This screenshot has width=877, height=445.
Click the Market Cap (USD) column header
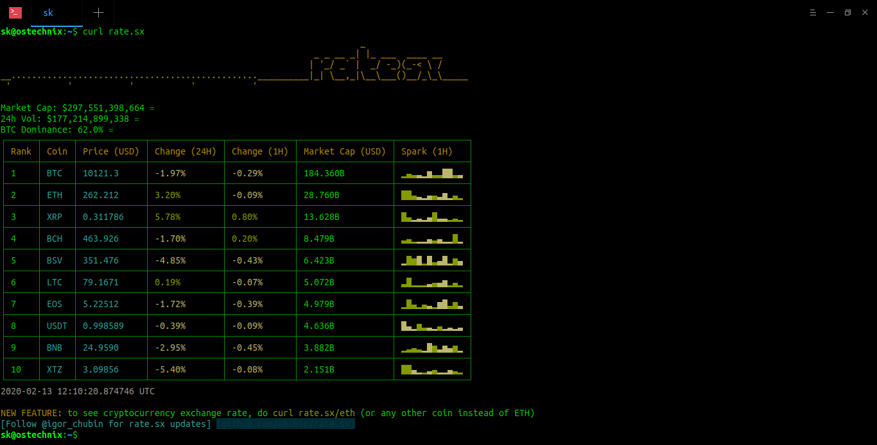[345, 151]
